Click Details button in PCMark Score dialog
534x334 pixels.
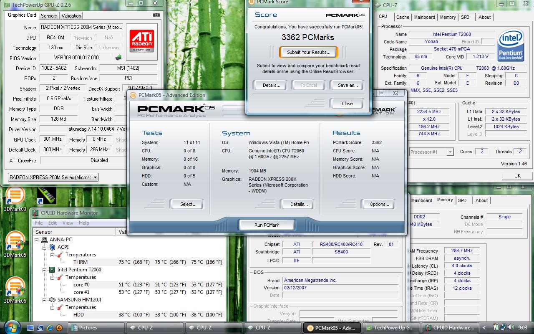tap(271, 85)
